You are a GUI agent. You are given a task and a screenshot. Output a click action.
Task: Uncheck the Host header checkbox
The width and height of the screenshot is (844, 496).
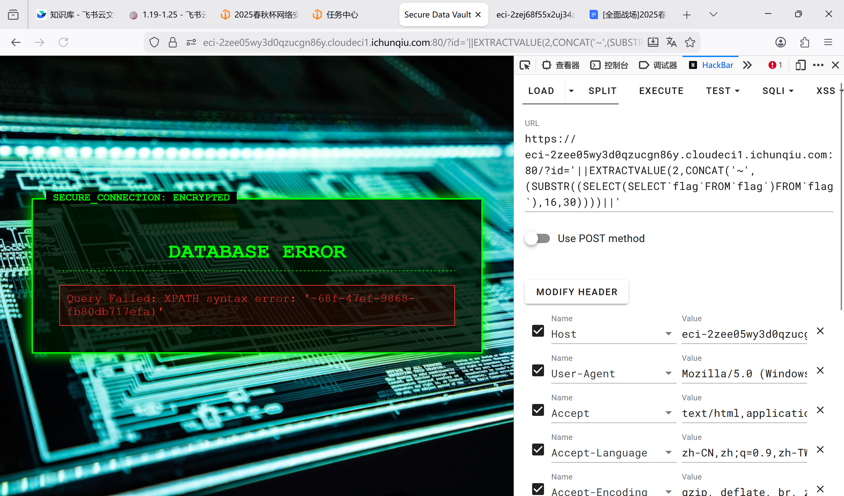point(538,331)
